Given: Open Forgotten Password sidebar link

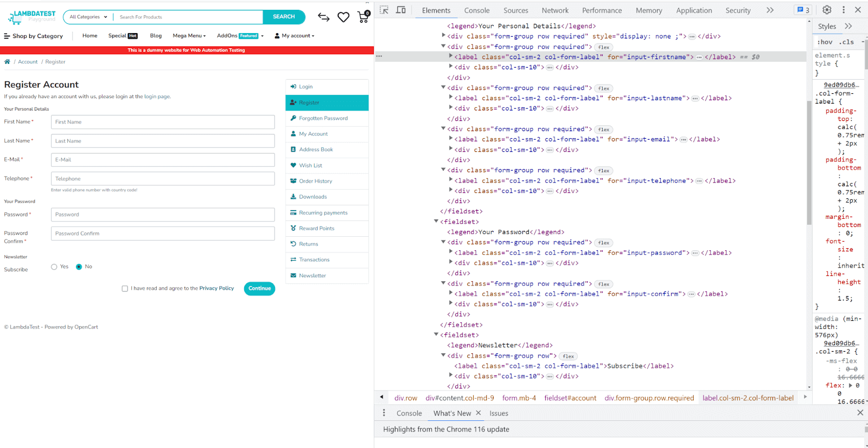Looking at the screenshot, I should tap(323, 118).
